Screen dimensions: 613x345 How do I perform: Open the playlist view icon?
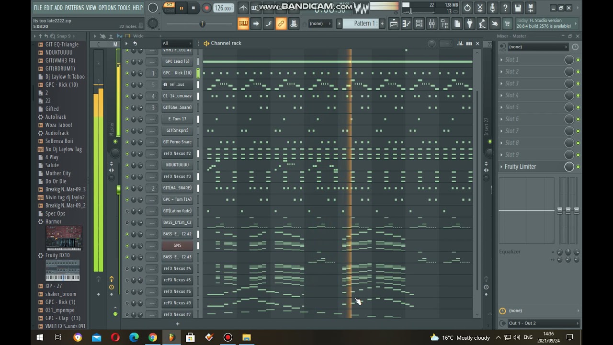[x=394, y=23]
